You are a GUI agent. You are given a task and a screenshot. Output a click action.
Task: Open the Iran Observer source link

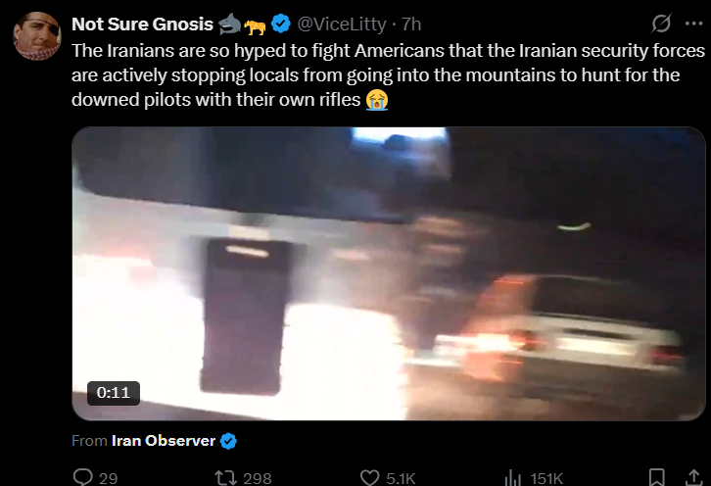[164, 441]
